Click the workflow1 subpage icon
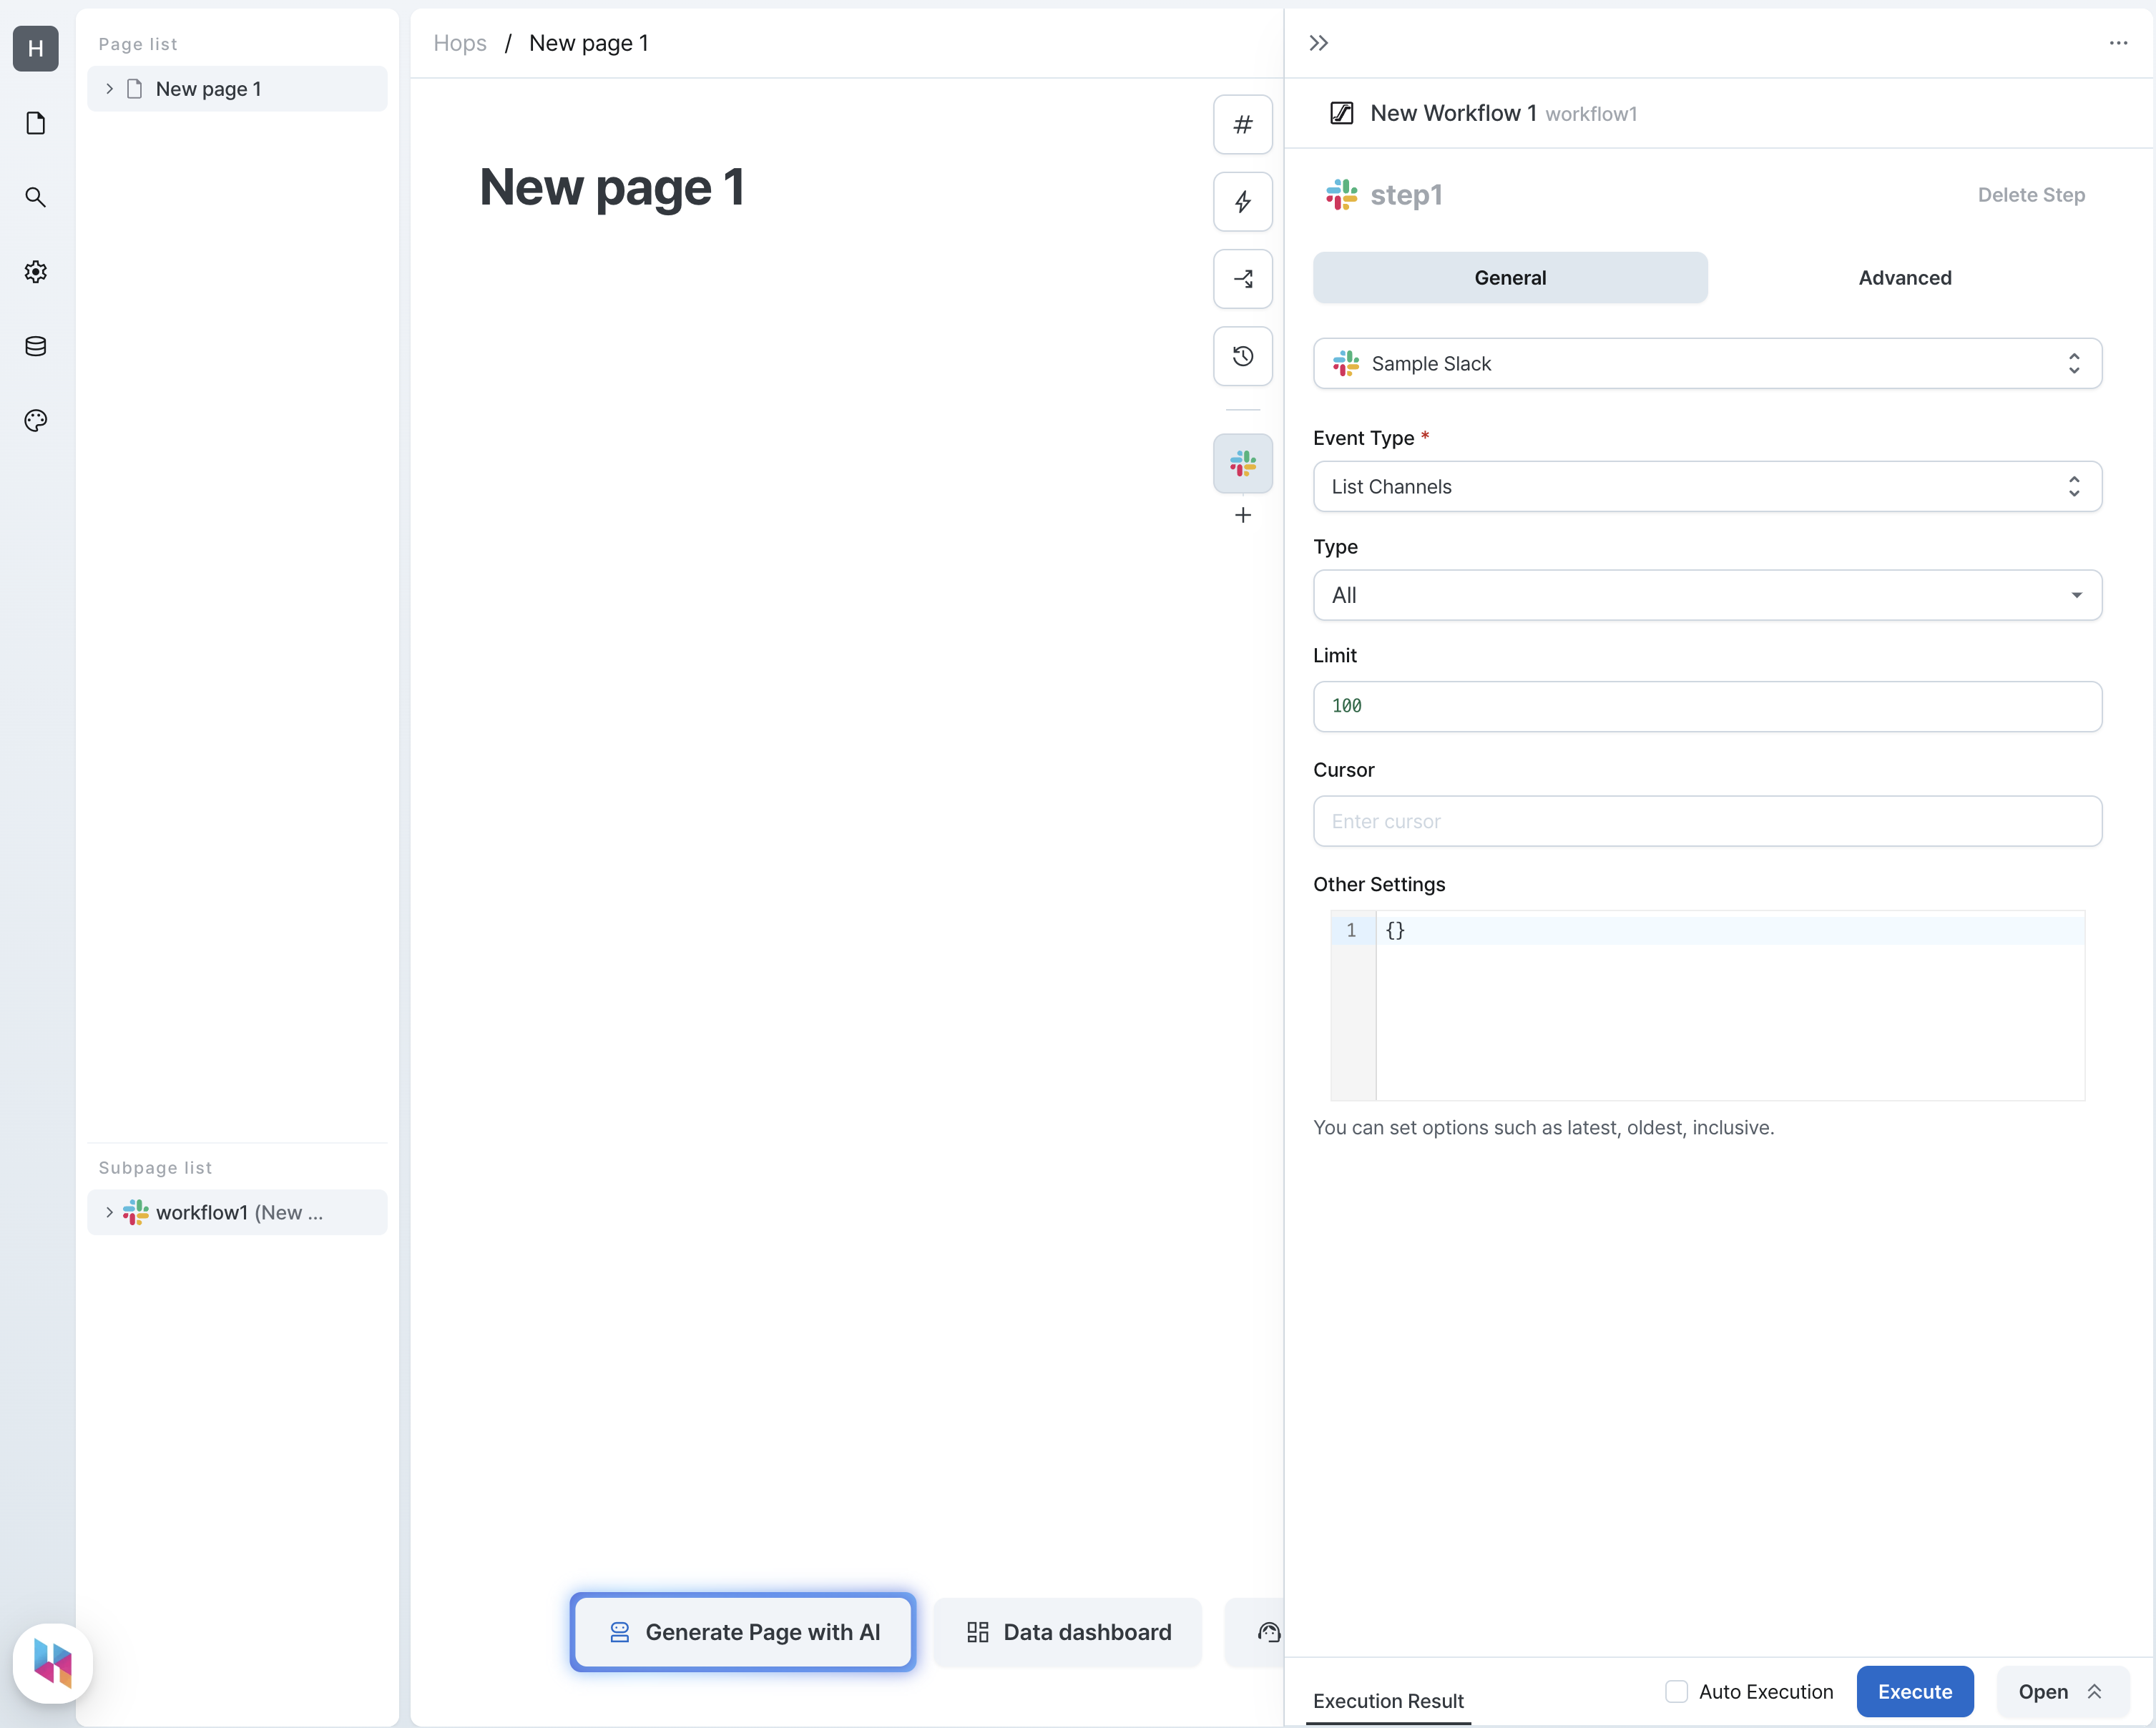 coord(137,1213)
